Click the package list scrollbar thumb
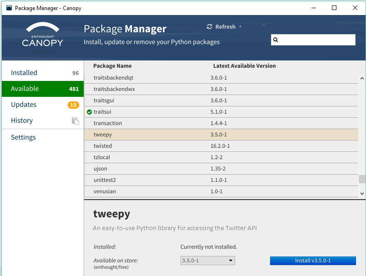The width and height of the screenshot is (366, 276). pyautogui.click(x=362, y=179)
